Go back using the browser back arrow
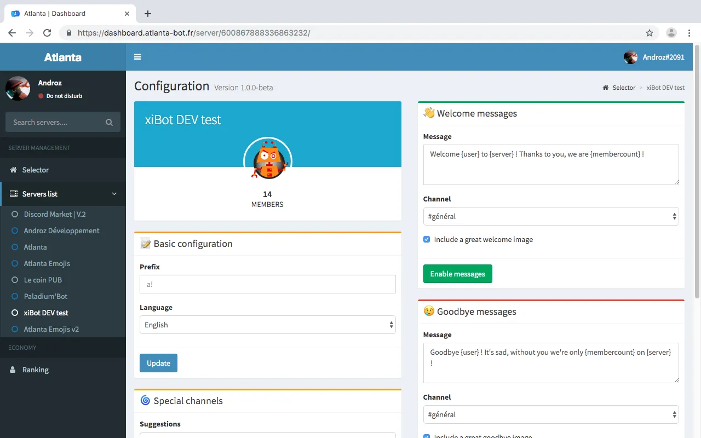The image size is (701, 438). (12, 33)
